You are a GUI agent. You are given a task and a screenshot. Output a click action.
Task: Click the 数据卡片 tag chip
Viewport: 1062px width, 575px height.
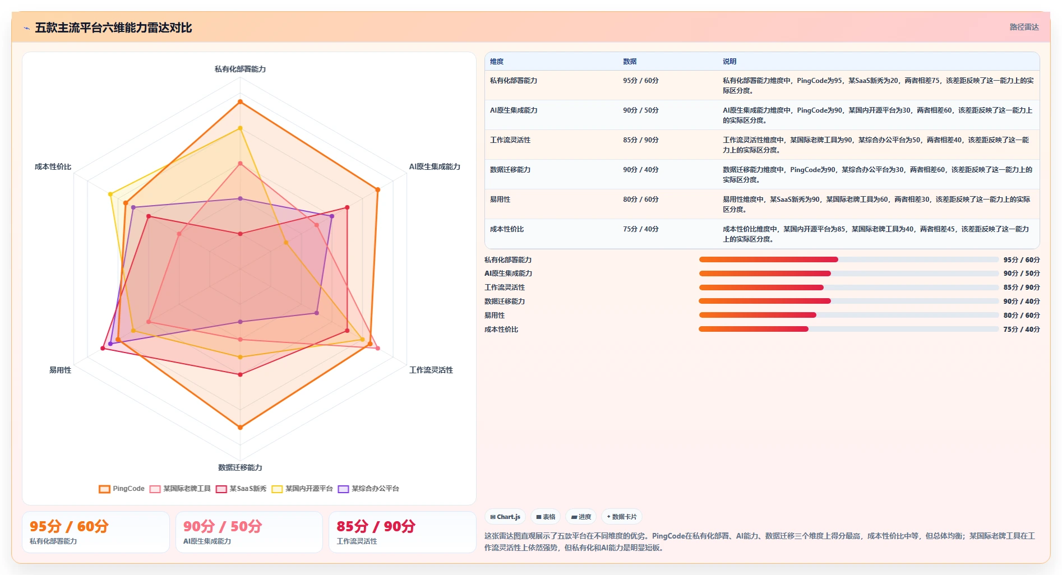pyautogui.click(x=622, y=517)
